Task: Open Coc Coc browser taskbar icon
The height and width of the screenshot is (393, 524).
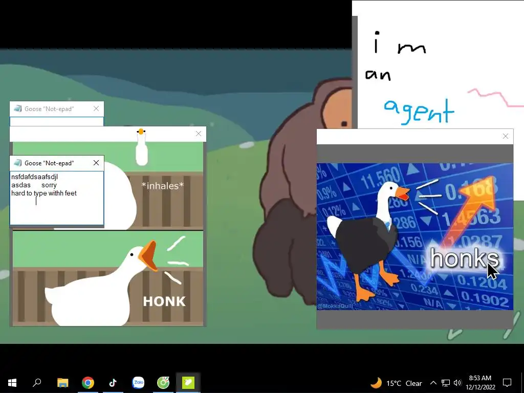Action: click(x=163, y=383)
